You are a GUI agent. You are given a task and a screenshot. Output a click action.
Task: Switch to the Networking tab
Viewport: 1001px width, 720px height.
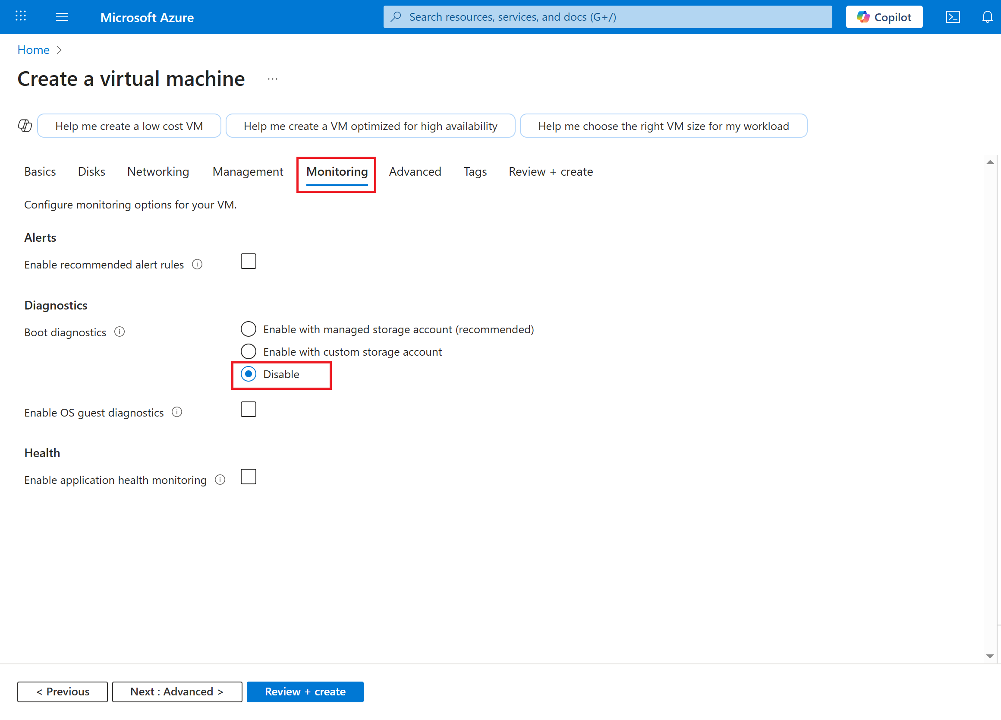158,171
